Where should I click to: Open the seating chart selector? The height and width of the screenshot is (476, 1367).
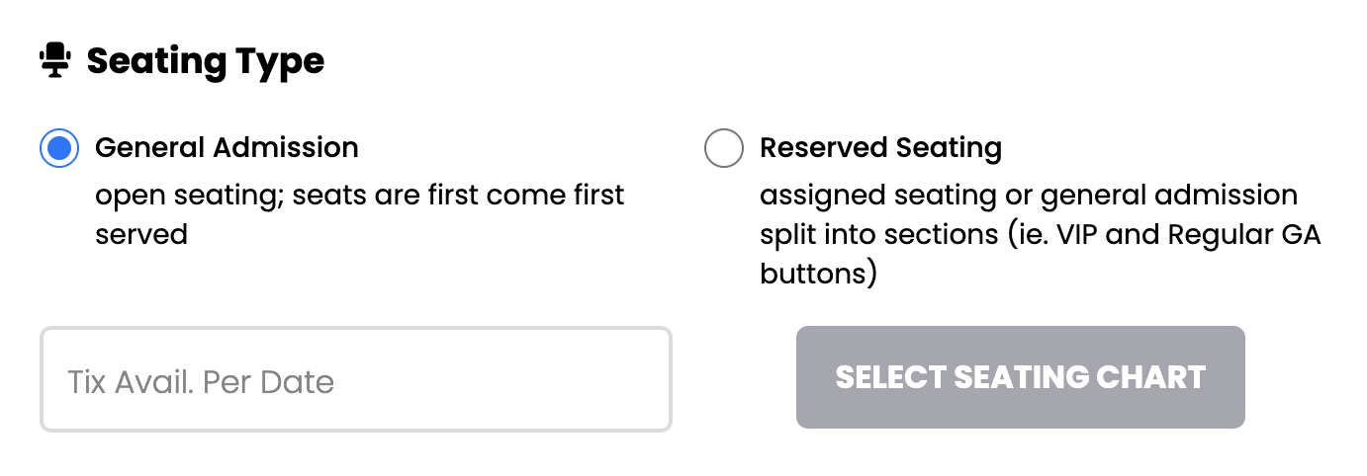tap(1020, 377)
